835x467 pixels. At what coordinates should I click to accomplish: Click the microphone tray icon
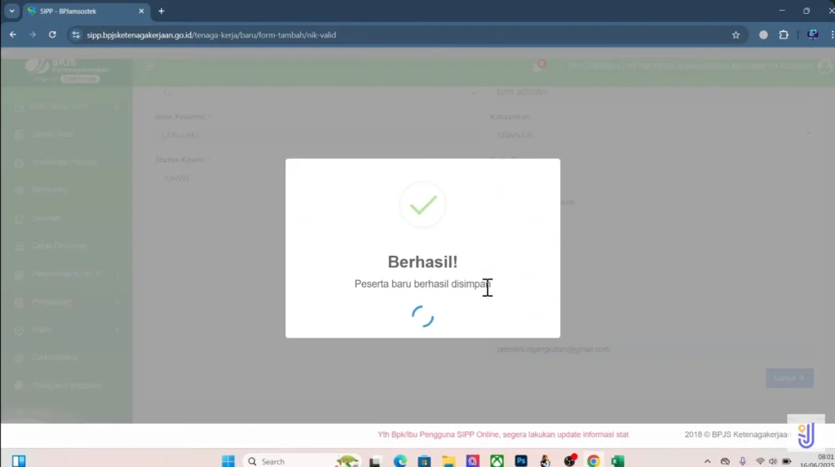coord(742,461)
